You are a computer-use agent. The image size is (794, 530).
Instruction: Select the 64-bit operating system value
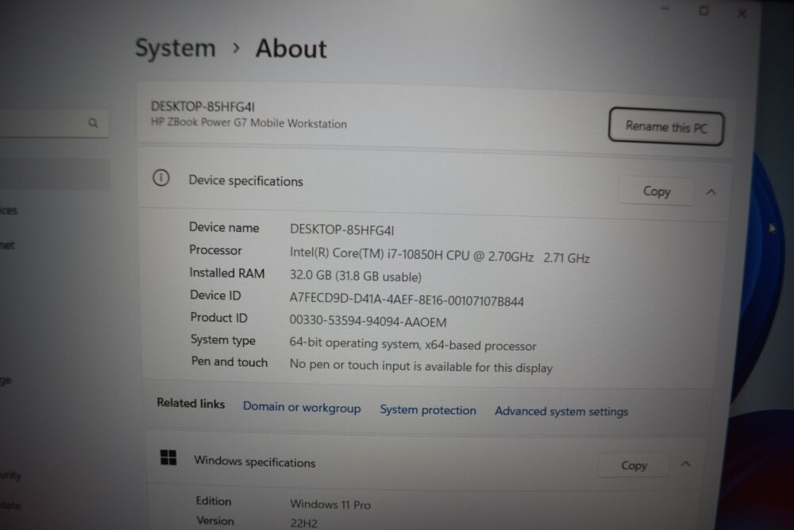413,345
